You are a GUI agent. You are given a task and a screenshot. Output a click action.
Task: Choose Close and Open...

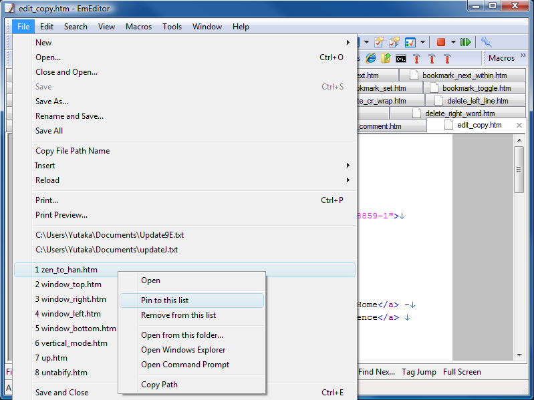tap(184, 72)
